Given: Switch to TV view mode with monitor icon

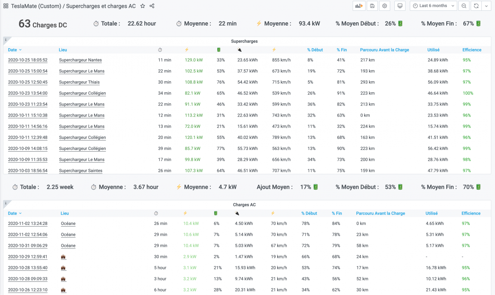Looking at the screenshot, I should pos(399,6).
